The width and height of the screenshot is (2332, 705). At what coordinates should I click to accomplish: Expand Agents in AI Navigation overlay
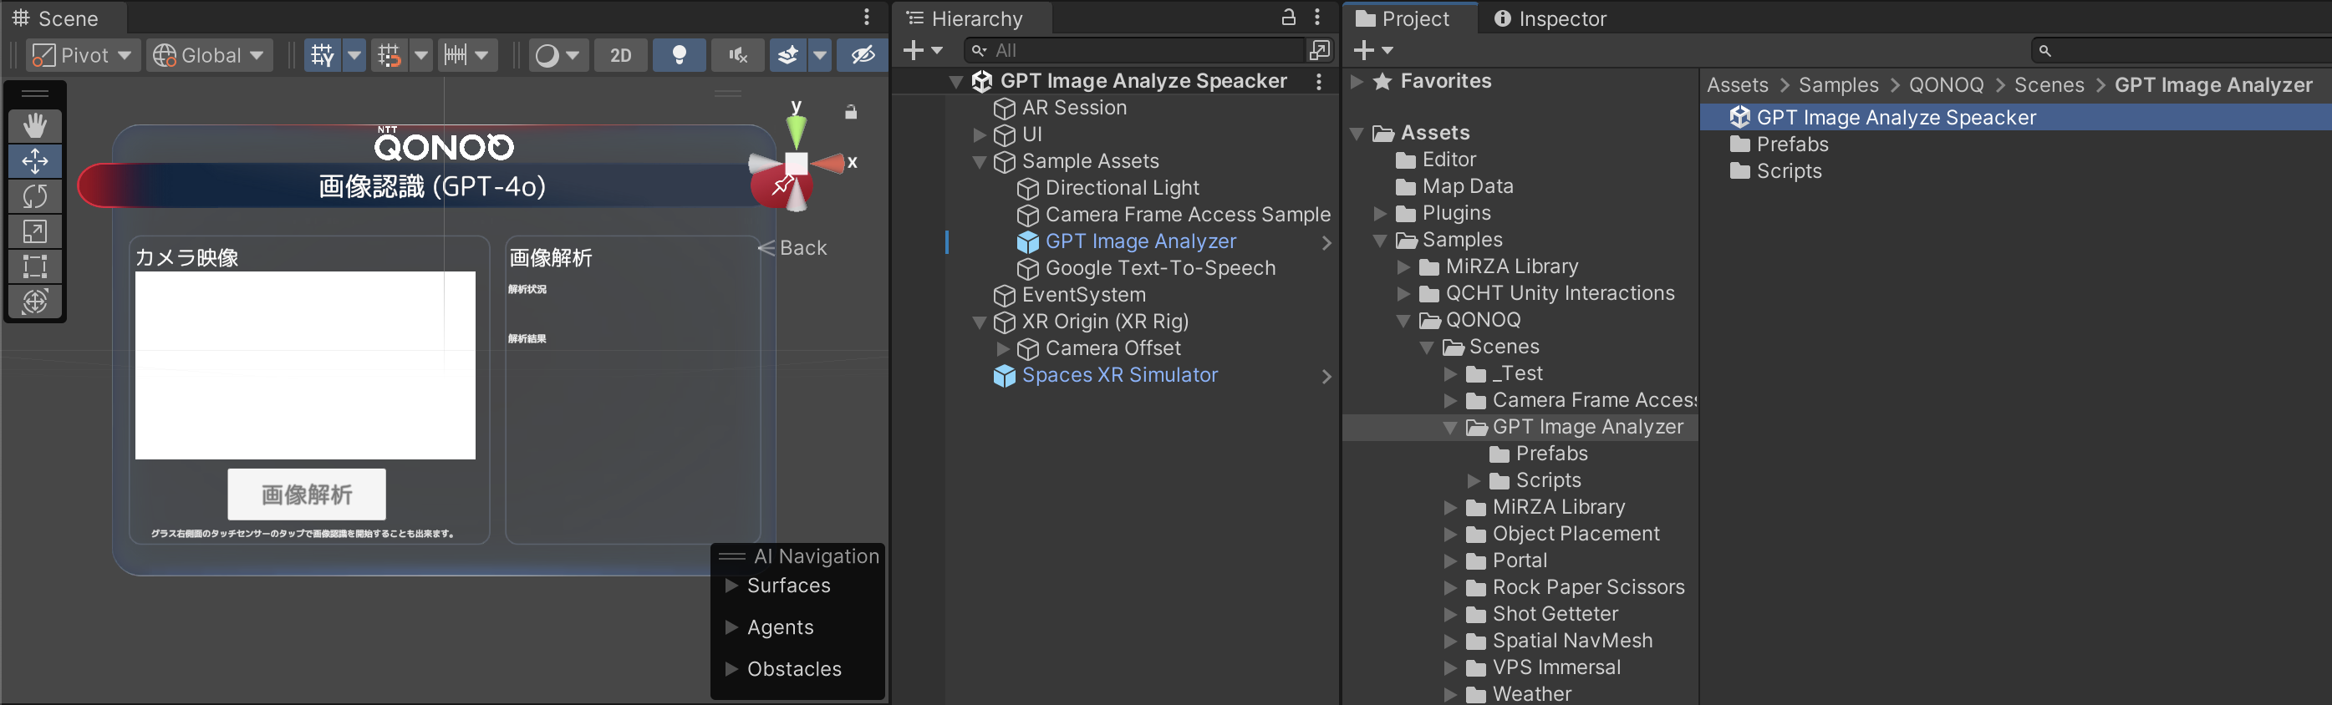[x=732, y=627]
